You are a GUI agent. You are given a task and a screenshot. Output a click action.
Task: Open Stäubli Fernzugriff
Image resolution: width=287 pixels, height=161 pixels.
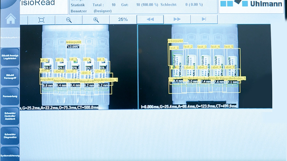(x=10, y=76)
